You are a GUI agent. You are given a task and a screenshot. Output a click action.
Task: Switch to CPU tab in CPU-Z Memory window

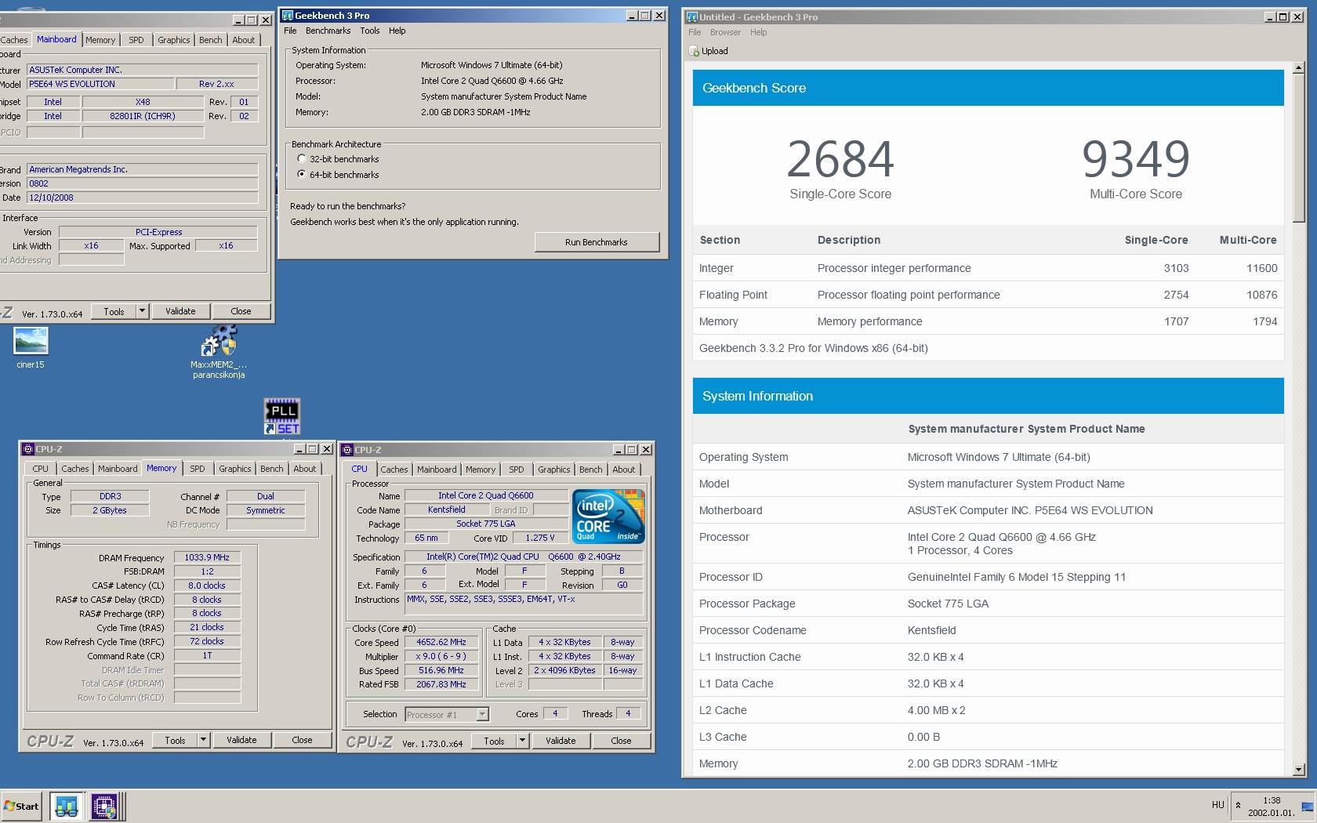click(x=41, y=469)
